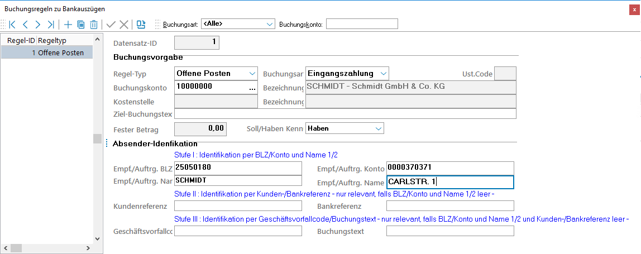Screen dimensions: 641x254
Task: Click the export icon in toolbar
Action: click(x=141, y=25)
